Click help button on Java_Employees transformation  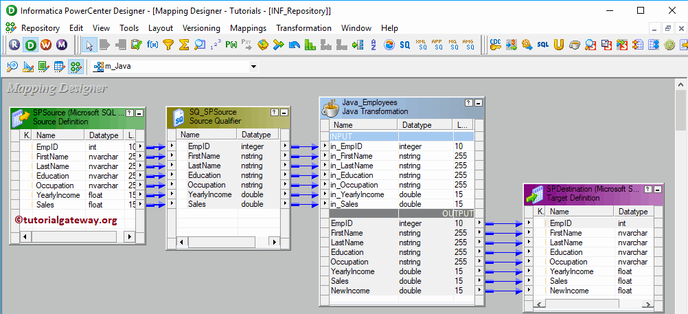(x=469, y=103)
